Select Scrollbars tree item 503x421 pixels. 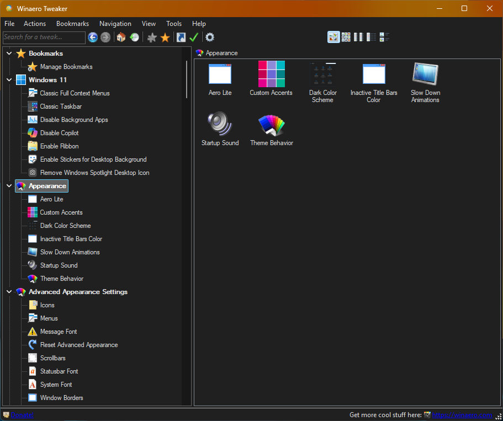click(x=52, y=358)
